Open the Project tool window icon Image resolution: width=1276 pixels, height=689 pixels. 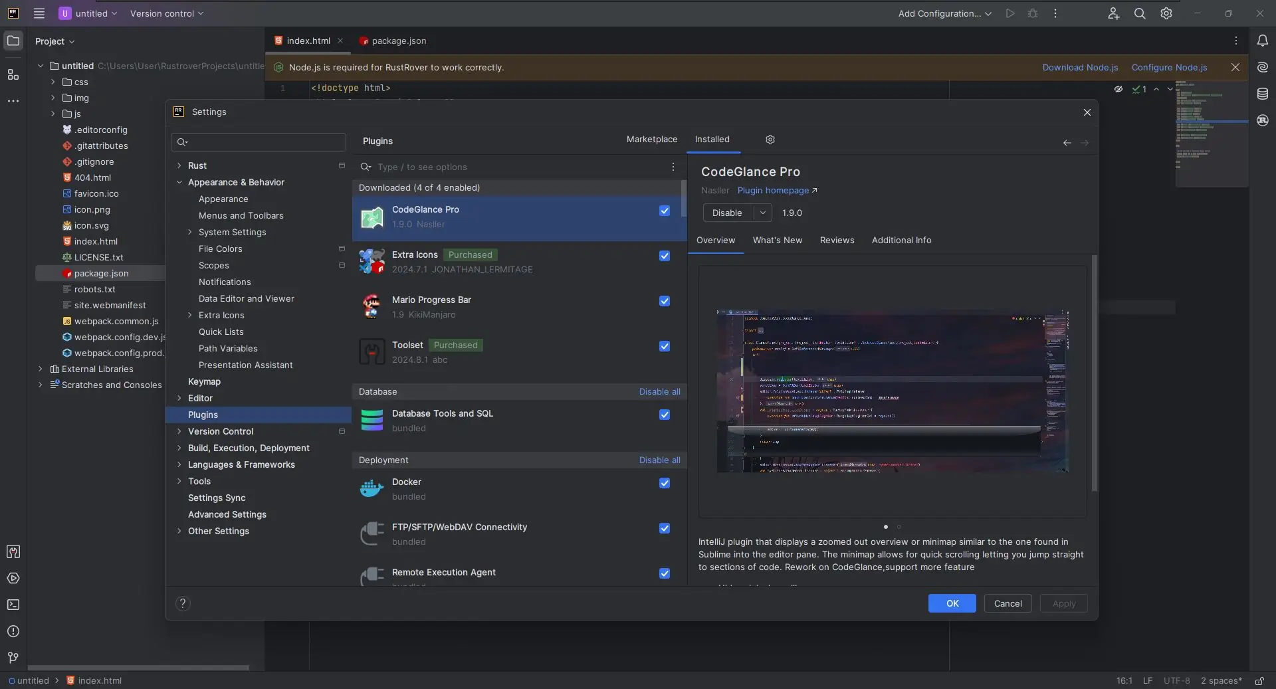(13, 41)
